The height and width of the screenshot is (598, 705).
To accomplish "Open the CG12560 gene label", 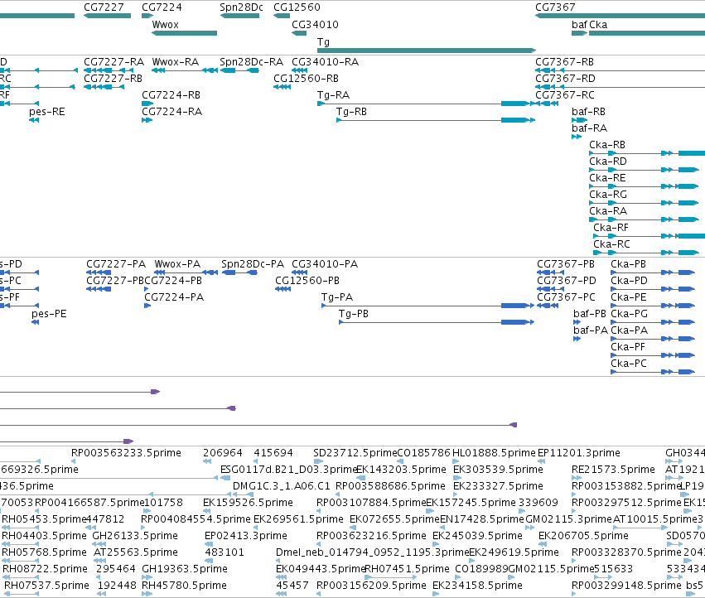I will [297, 7].
